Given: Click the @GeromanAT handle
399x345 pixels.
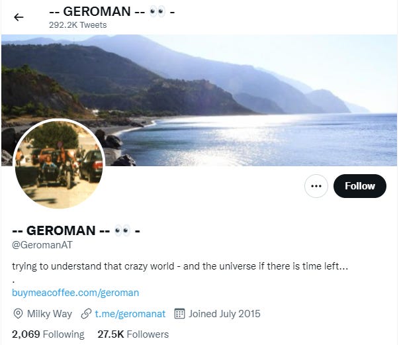Looking at the screenshot, I should (x=42, y=245).
